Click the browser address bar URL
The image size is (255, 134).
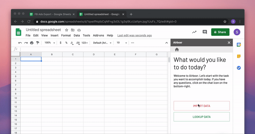click(x=108, y=22)
